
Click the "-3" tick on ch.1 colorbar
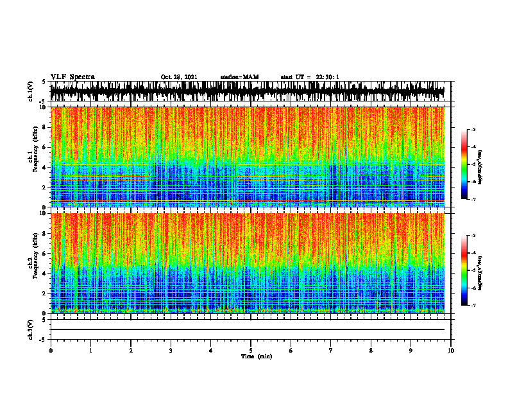(473, 129)
